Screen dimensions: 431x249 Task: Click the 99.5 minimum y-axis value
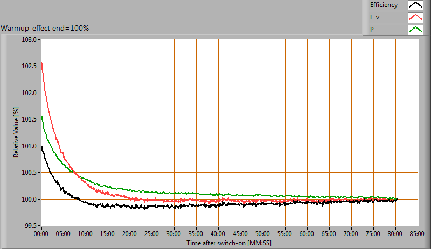pos(31,226)
